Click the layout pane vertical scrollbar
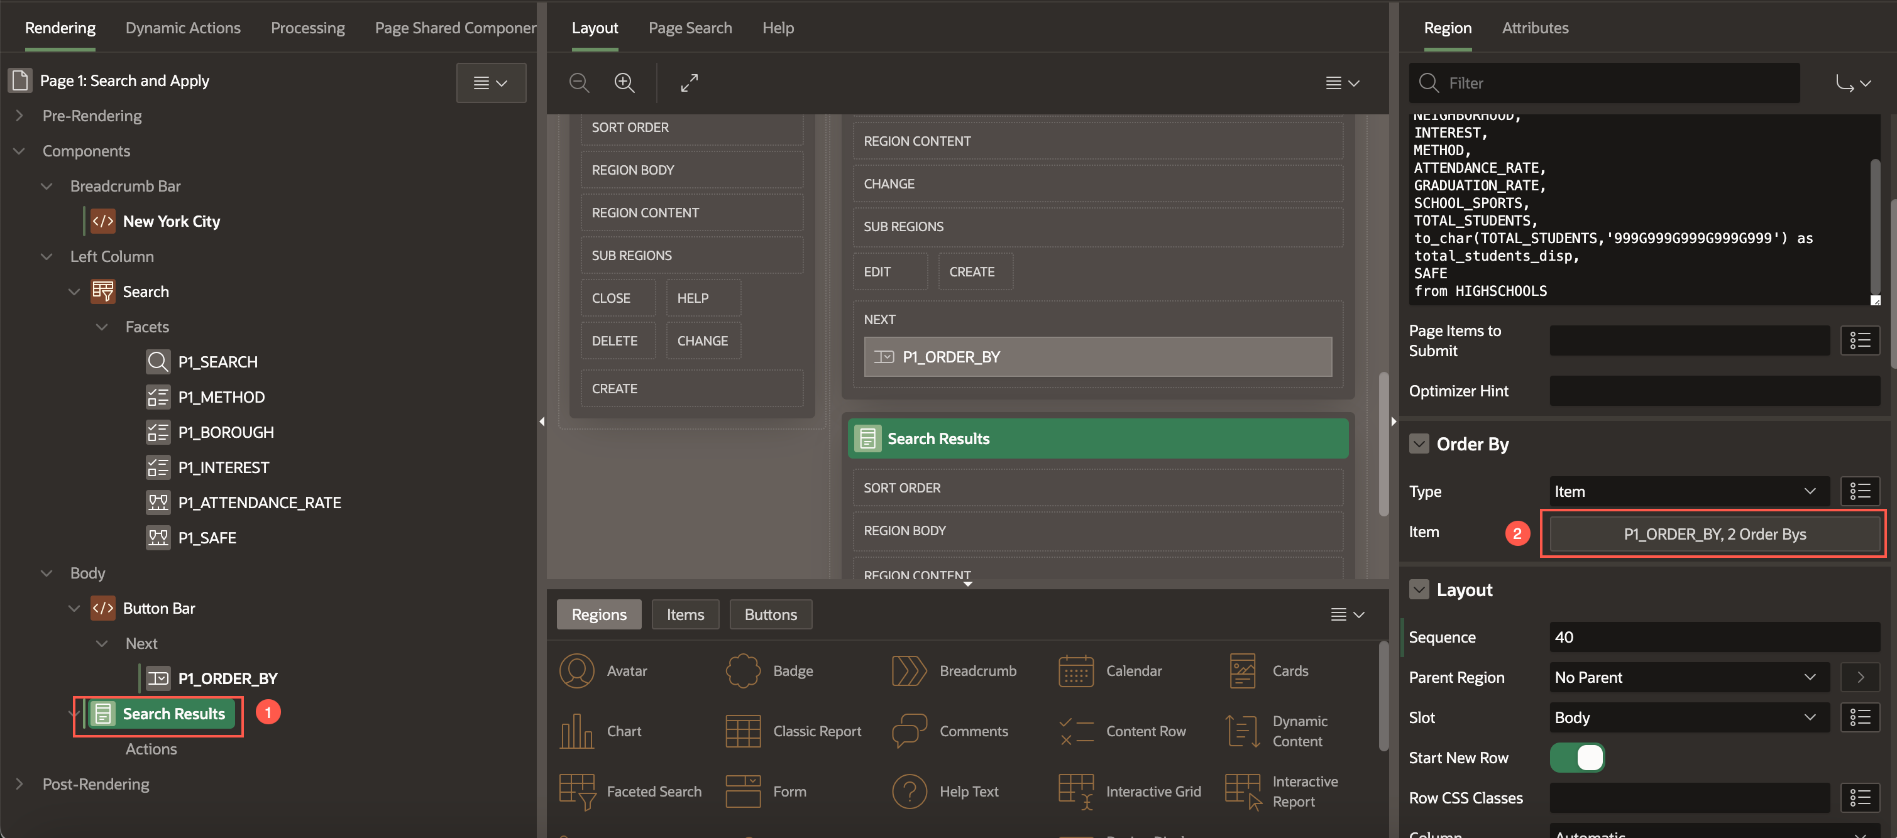 coord(1383,444)
